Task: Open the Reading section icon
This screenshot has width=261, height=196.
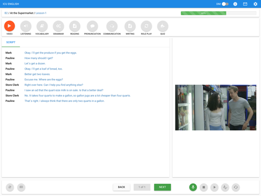Action: coord(75,26)
